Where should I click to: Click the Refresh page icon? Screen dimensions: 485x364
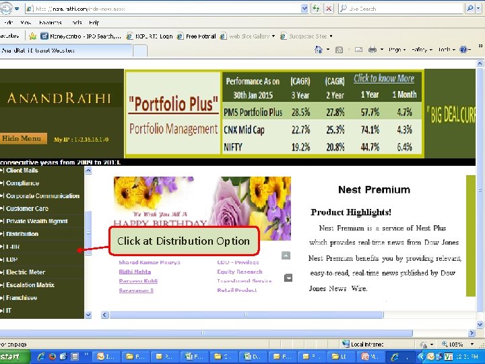316,9
